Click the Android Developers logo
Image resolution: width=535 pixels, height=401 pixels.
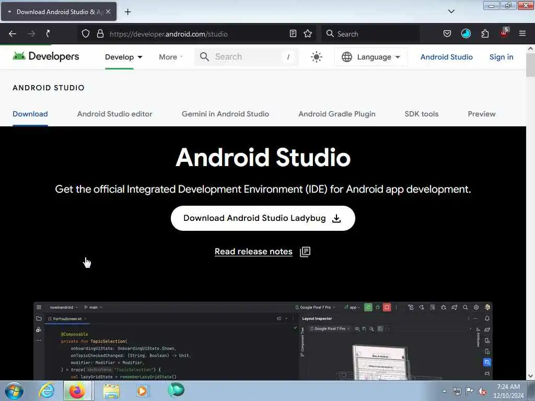tap(46, 56)
